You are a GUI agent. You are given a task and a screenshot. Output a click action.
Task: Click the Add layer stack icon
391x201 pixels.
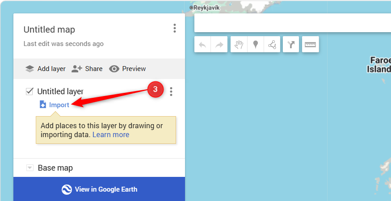click(29, 69)
